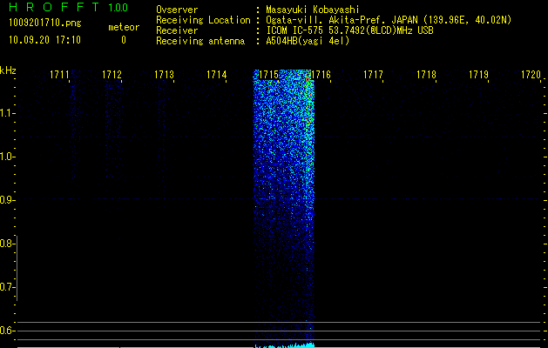Click the Ovserver field label
Viewport: 548px width, 348px height.
[x=177, y=10]
